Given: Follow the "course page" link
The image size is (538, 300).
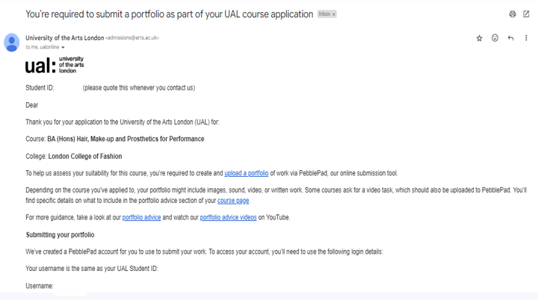Looking at the screenshot, I should point(233,201).
